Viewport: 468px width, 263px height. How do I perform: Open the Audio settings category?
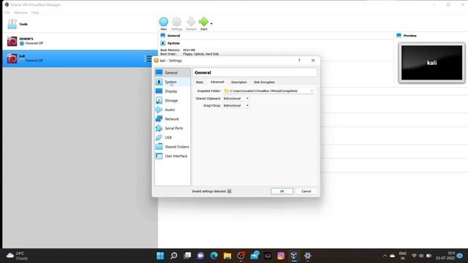click(x=173, y=110)
